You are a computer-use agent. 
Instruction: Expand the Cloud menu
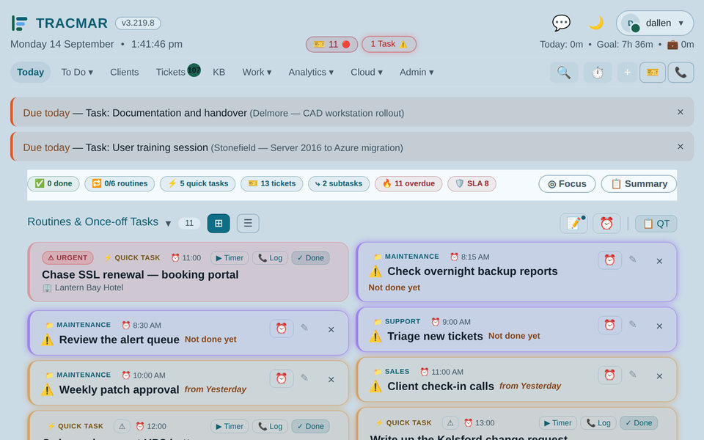(x=367, y=73)
